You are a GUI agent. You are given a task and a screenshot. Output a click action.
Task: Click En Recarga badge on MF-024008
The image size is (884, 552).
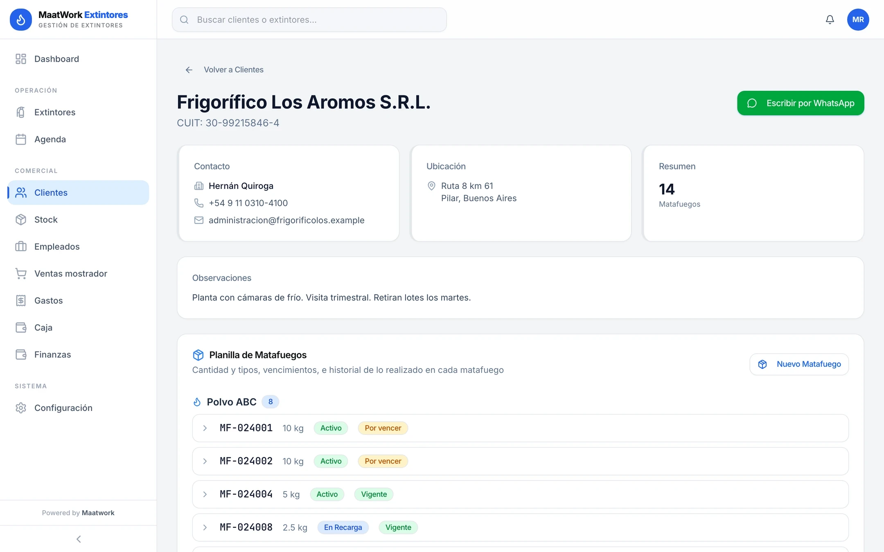343,527
